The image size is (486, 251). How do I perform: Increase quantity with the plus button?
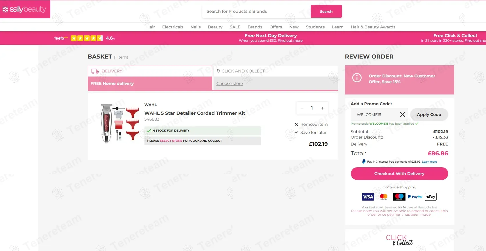click(322, 108)
